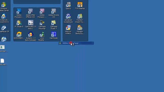Select the Linux MultiMe... icon
Viewport: 164px width, 92px height.
pos(42,34)
